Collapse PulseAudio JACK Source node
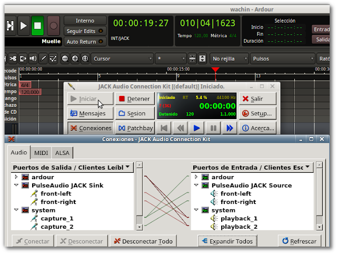This screenshot has width=337, height=254. (x=196, y=185)
